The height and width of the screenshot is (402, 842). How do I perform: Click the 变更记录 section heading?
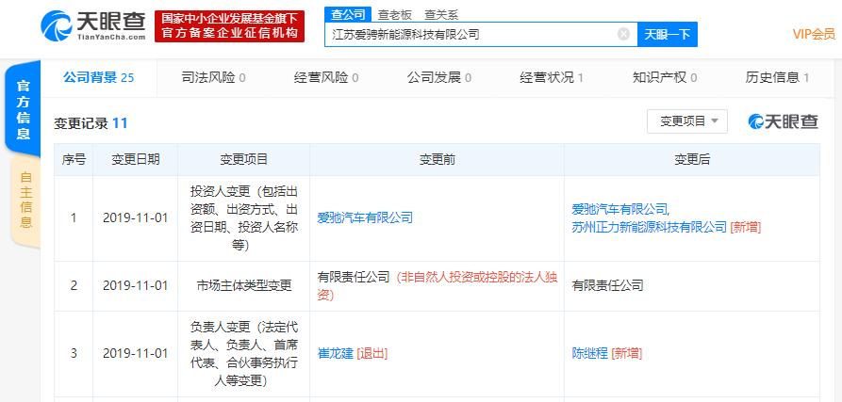(91, 123)
